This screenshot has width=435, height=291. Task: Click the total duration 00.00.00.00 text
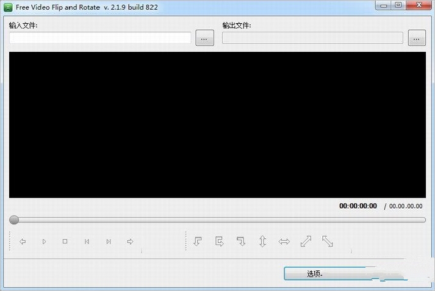[x=406, y=206]
